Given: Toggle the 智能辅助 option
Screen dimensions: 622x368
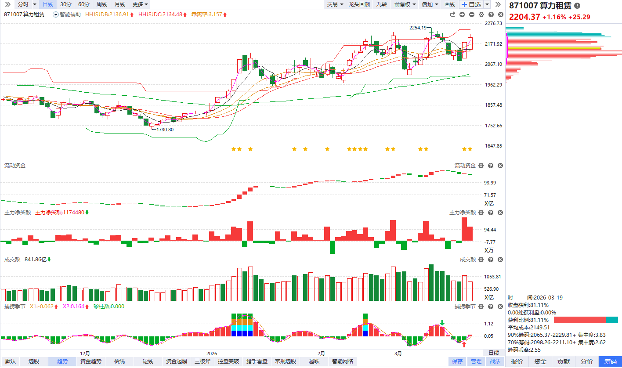Looking at the screenshot, I should pos(67,14).
